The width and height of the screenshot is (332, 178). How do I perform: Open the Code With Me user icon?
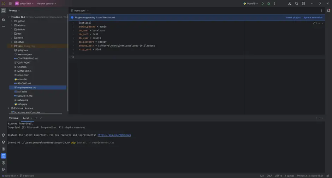click(290, 4)
